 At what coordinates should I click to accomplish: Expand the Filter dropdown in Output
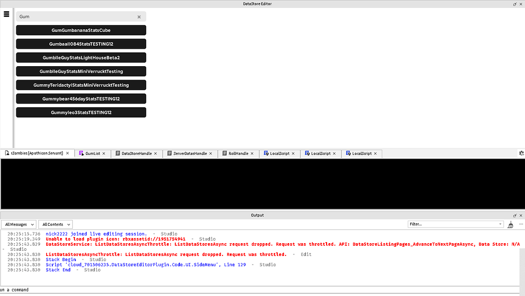coord(501,224)
